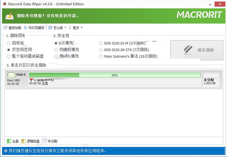The image size is (227, 157).
Task: Open the 怎么做 dropdown arrow
Action: 65,27
